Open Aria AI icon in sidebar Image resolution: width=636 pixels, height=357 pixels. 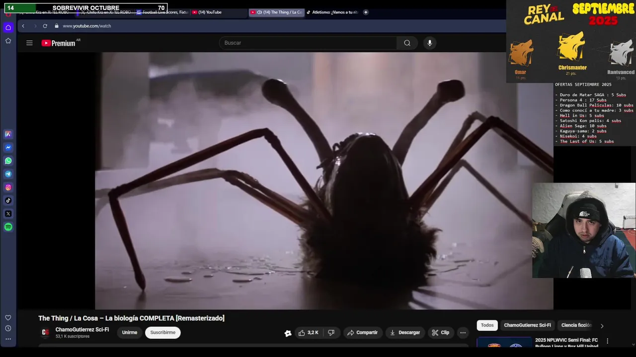[8, 134]
